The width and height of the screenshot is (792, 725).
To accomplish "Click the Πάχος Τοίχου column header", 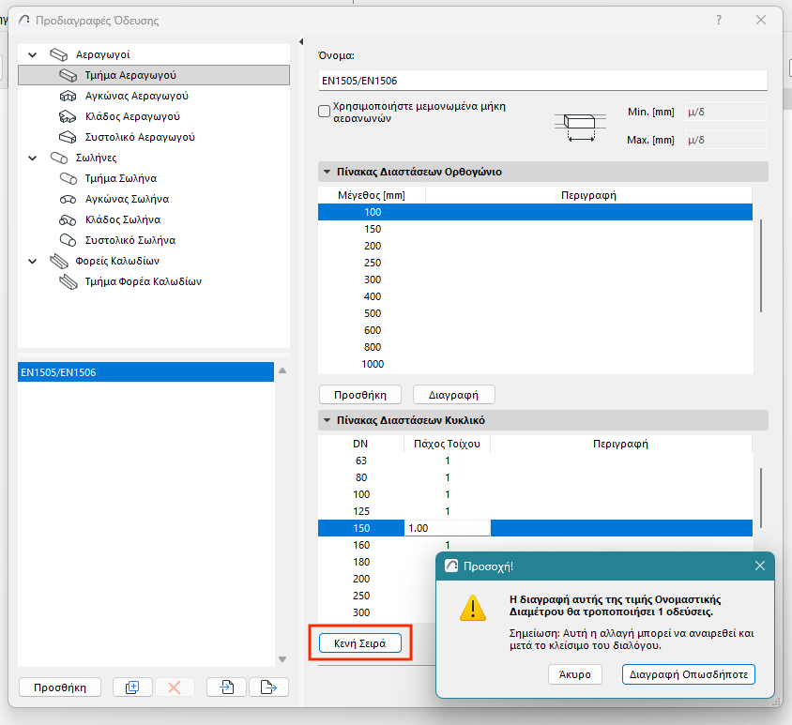I will point(447,444).
